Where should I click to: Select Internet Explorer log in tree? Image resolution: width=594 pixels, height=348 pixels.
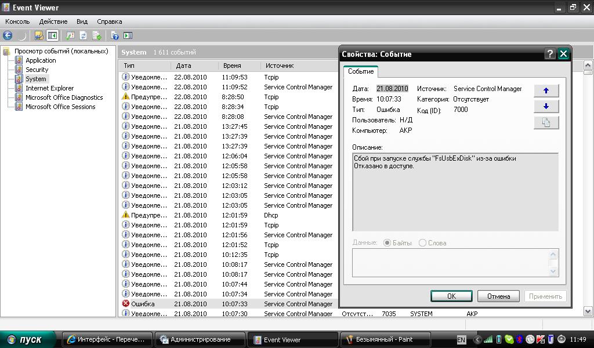(x=50, y=88)
